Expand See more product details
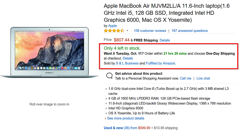240x132 pixels. click(x=126, y=118)
